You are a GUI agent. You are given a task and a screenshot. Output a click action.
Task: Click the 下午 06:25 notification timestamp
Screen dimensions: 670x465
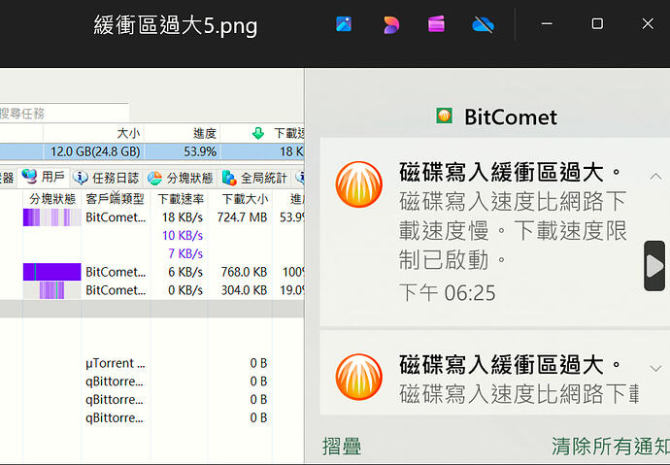(x=448, y=293)
